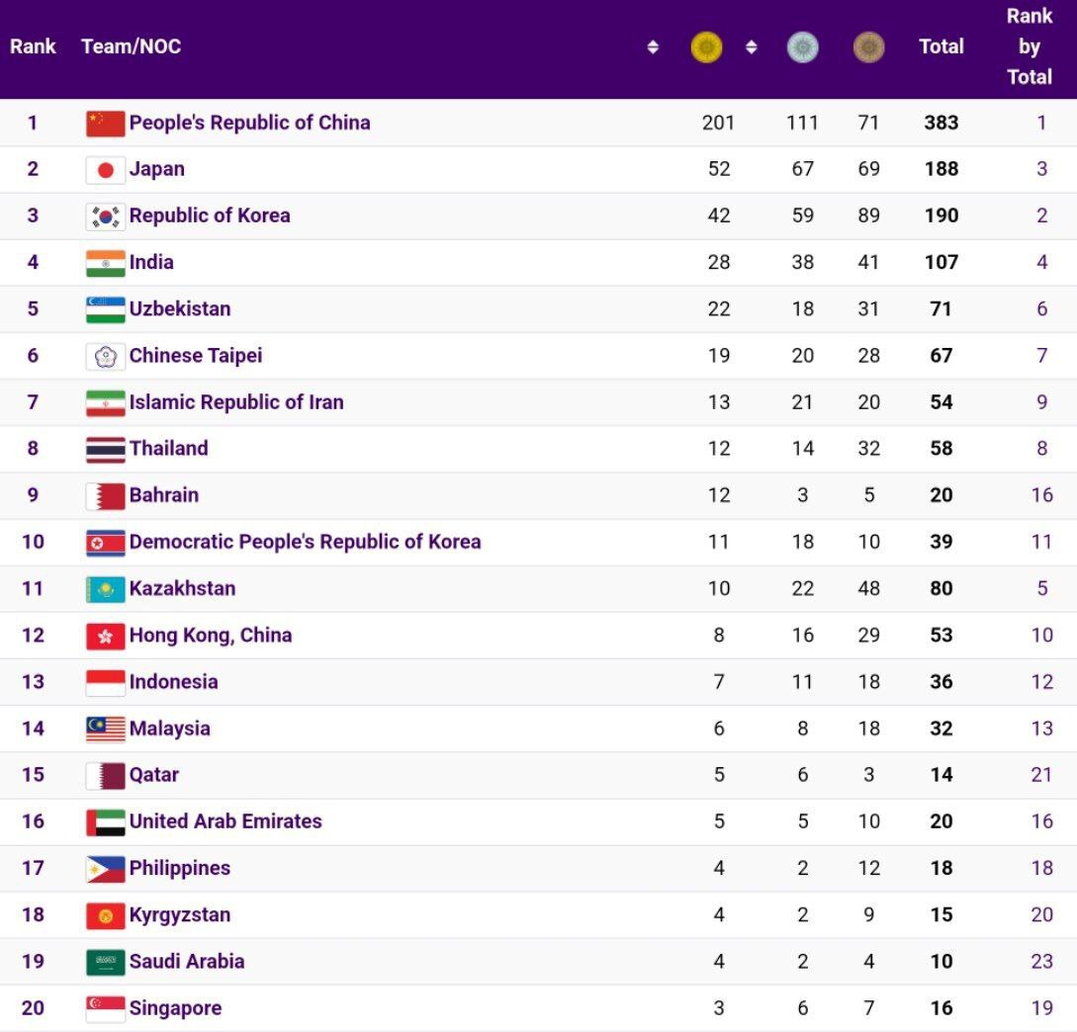Click the Malaysia flag icon

(105, 729)
